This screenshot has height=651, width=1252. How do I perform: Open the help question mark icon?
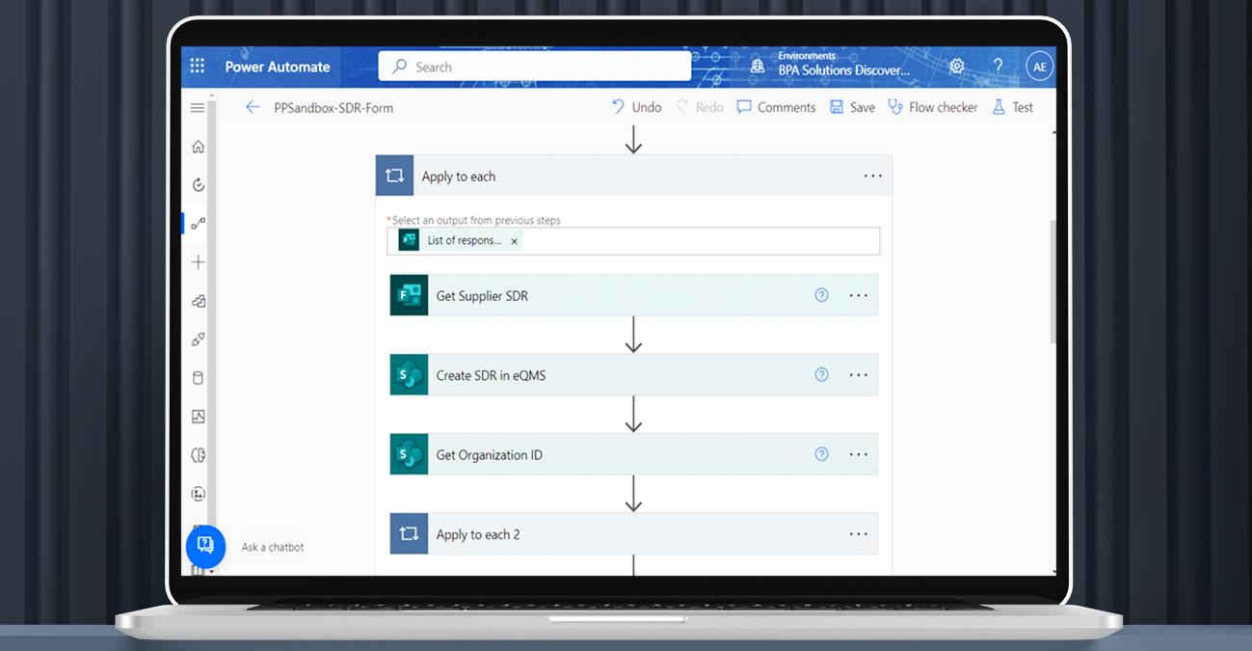pyautogui.click(x=998, y=67)
